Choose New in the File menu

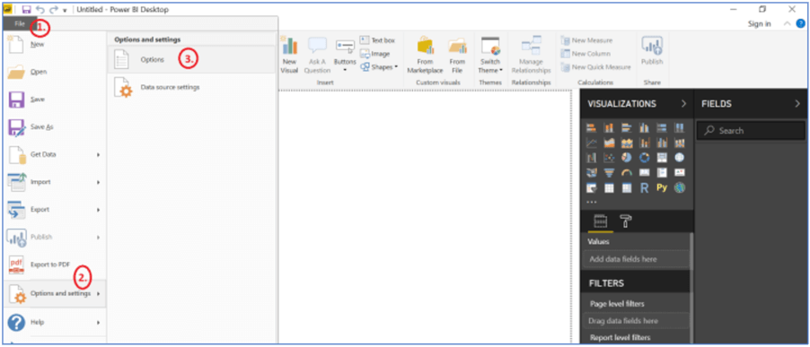coord(54,45)
